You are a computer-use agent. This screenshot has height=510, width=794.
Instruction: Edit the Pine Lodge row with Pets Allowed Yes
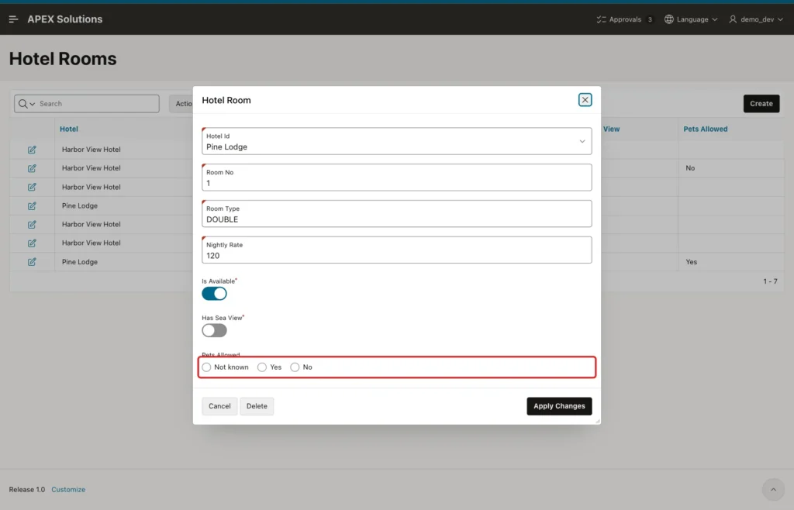click(32, 261)
